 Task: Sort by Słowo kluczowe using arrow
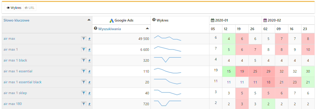coord(89,20)
